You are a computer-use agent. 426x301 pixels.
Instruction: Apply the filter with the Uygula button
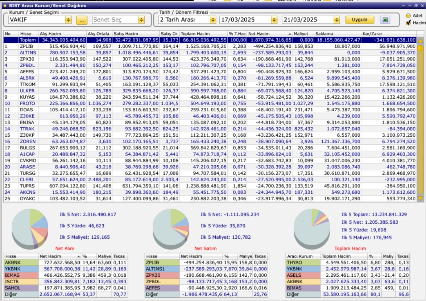[359, 20]
